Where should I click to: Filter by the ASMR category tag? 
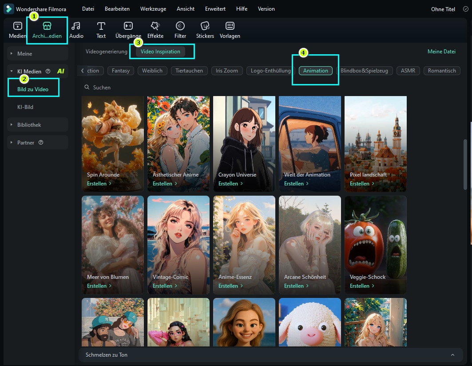coord(408,71)
